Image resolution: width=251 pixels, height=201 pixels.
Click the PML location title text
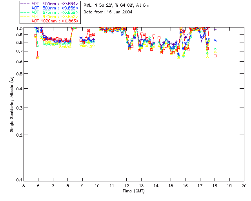pos(116,5)
